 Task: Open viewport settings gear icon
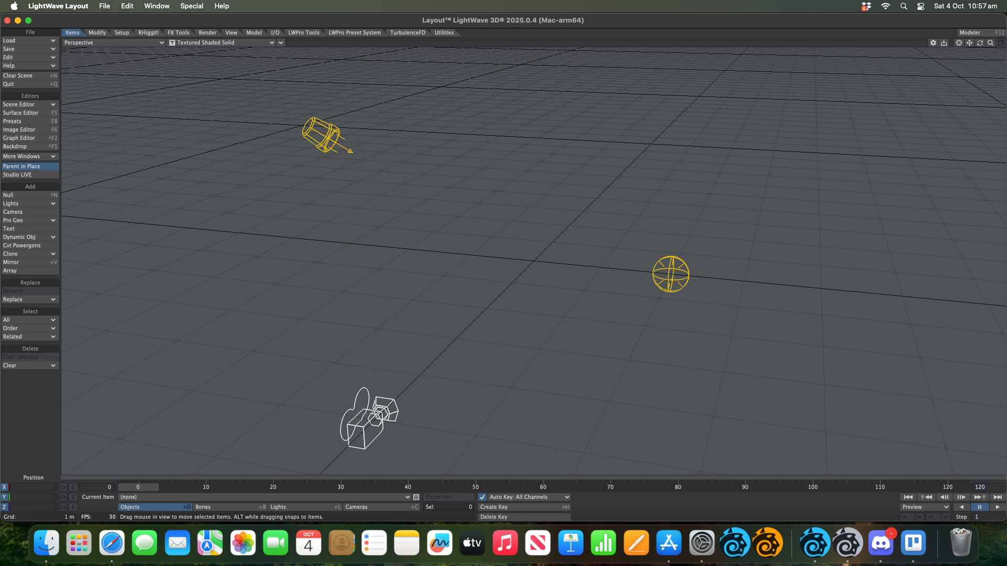coord(933,43)
